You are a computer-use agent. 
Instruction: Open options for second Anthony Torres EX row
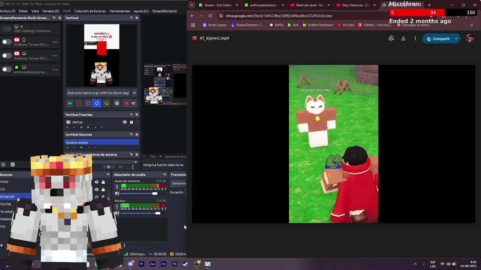(55, 55)
